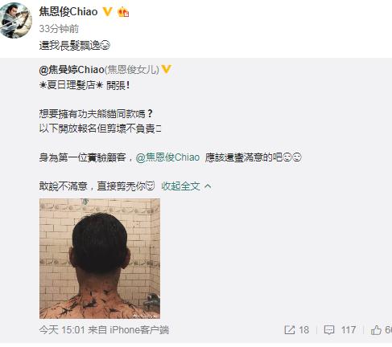
Task: Click the comment bubble icon
Action: pos(329,330)
